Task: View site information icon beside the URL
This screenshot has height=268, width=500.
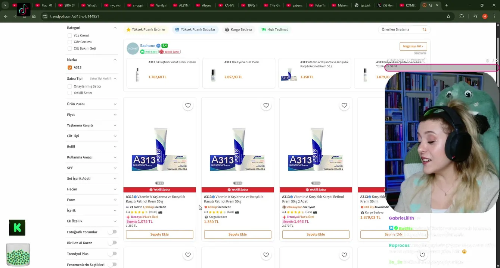Action: [45, 16]
